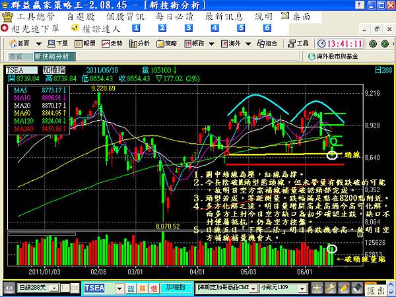Image resolution: width=396 pixels, height=297 pixels.
Task: Open 海外股市與基金 link
Action: tap(333, 56)
